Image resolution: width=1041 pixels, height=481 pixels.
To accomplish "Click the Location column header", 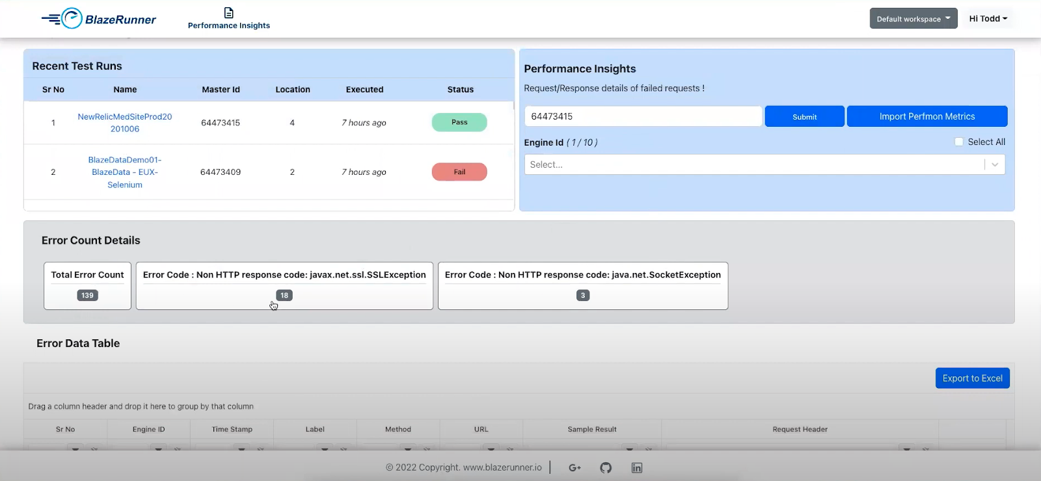I will (x=293, y=90).
